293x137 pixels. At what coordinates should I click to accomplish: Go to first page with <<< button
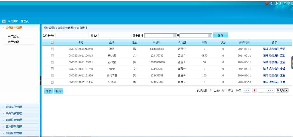pos(247,91)
